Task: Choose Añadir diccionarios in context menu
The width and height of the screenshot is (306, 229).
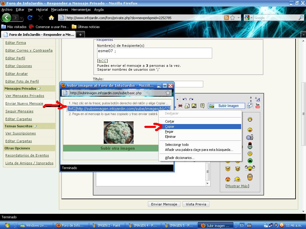Action: [x=200, y=158]
